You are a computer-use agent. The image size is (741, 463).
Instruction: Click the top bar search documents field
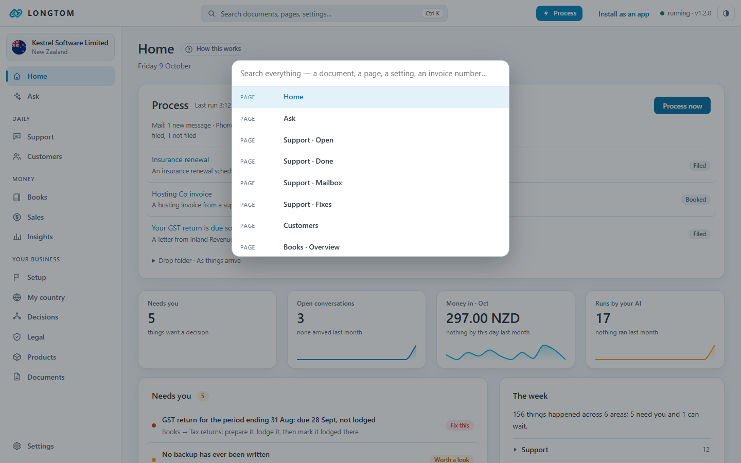pos(324,13)
